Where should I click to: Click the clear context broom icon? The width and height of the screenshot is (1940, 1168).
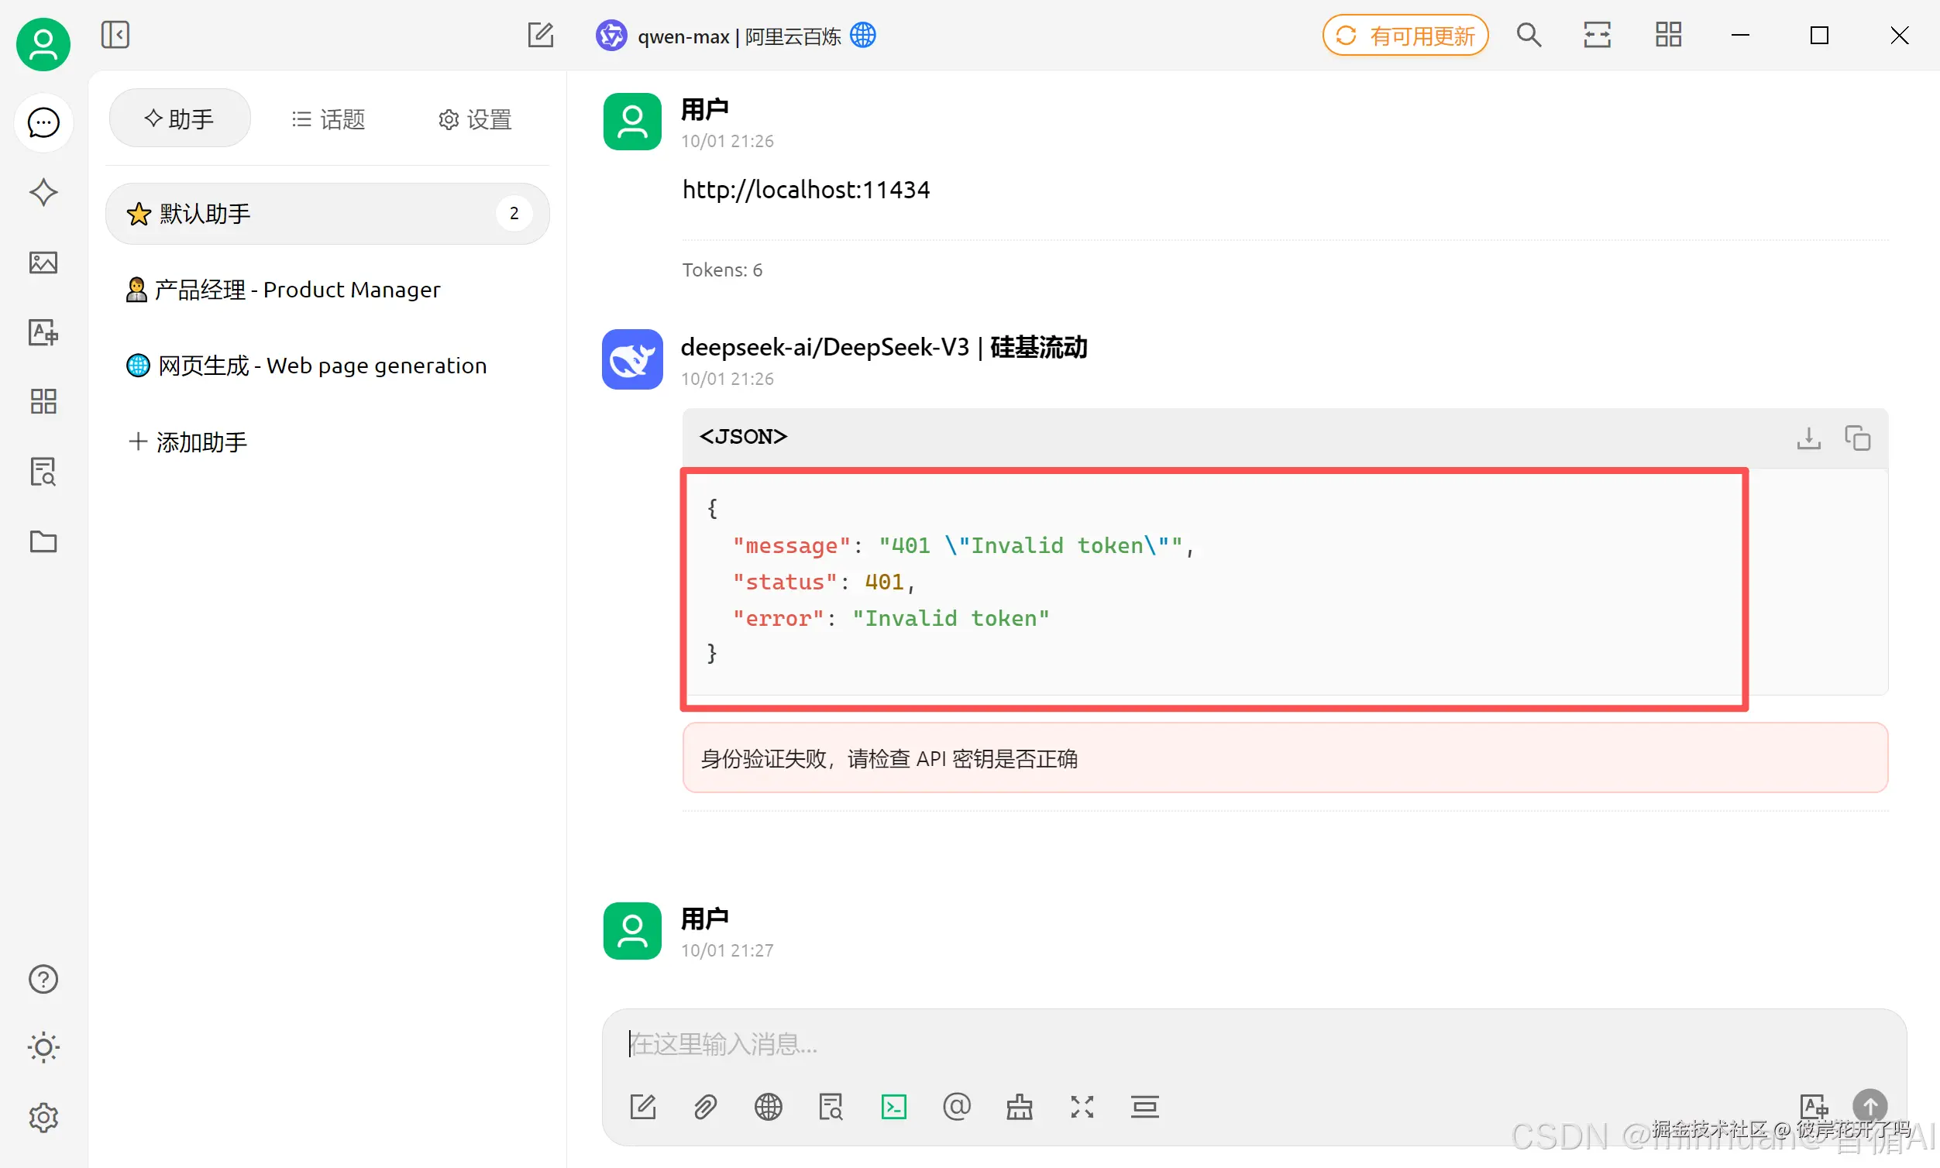[x=1019, y=1107]
